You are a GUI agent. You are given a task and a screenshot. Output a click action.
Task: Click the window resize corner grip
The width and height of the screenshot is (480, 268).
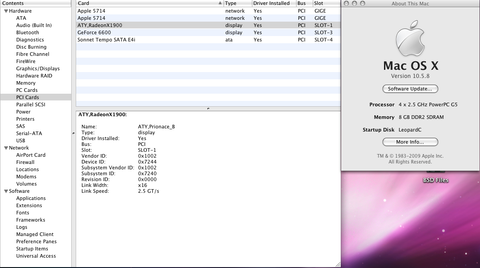pyautogui.click(x=338, y=264)
